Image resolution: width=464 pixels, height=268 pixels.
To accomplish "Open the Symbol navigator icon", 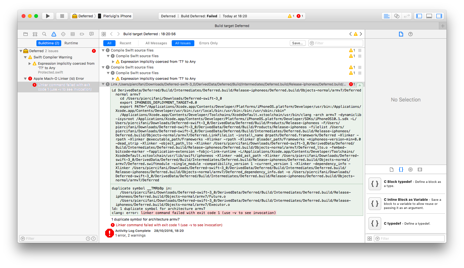I will coord(35,34).
